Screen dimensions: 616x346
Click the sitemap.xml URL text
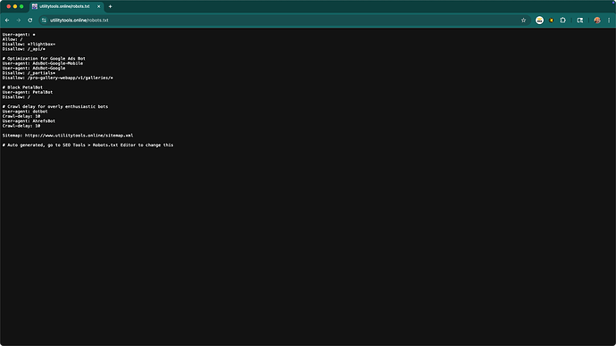[79, 136]
